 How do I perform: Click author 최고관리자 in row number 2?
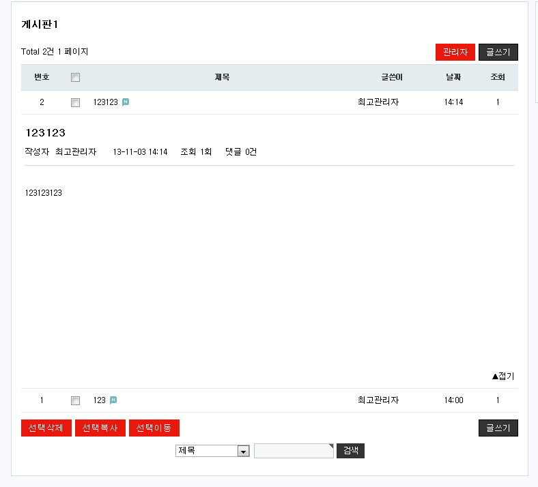pos(378,102)
